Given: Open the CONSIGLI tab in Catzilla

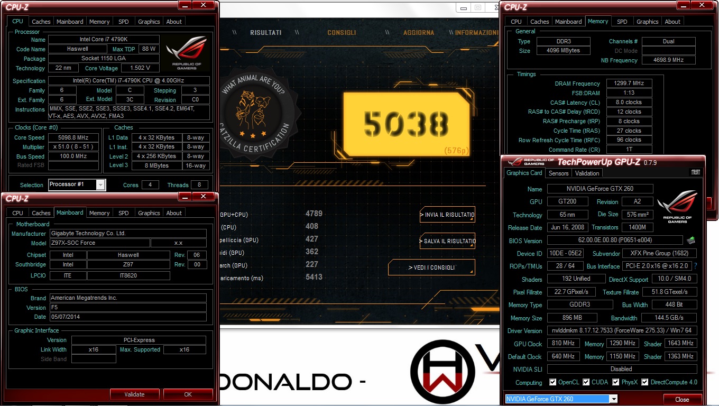Looking at the screenshot, I should [342, 33].
